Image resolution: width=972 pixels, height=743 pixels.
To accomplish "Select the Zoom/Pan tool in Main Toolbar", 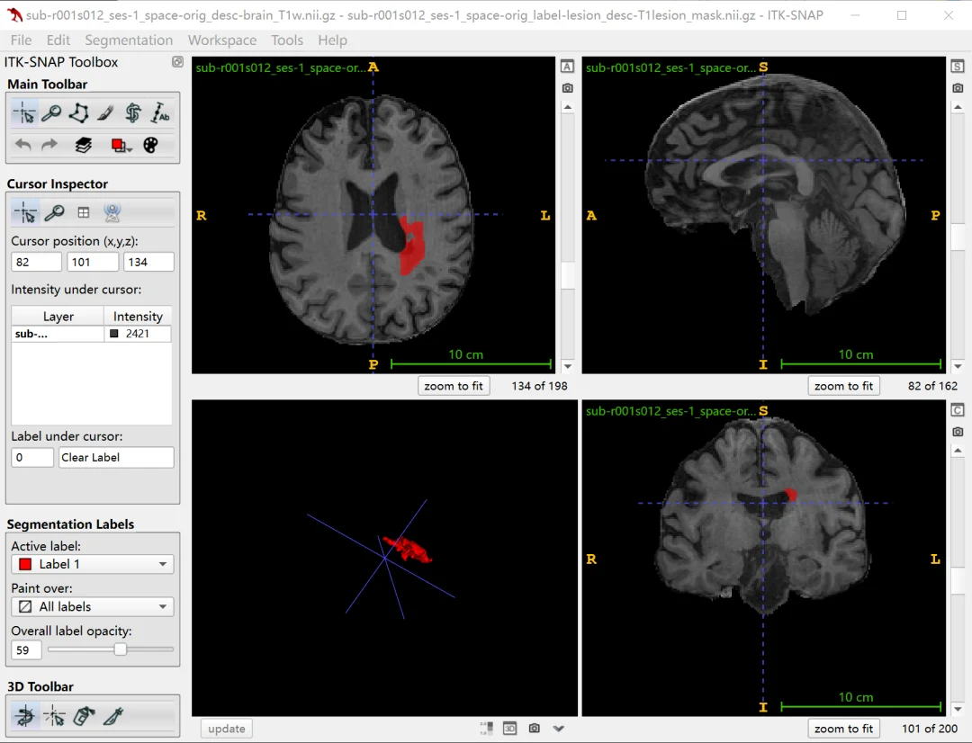I will 51,113.
